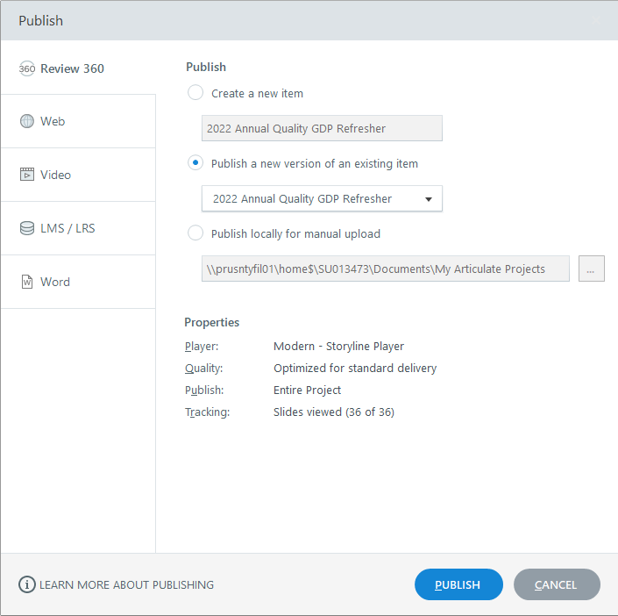Choose Publish locally for manual upload
Image resolution: width=618 pixels, height=616 pixels.
[x=195, y=233]
